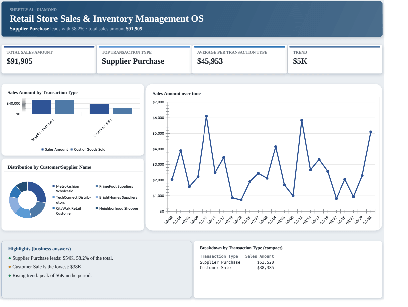Click the Distribution by Customer/Supplier Name title

(49, 167)
